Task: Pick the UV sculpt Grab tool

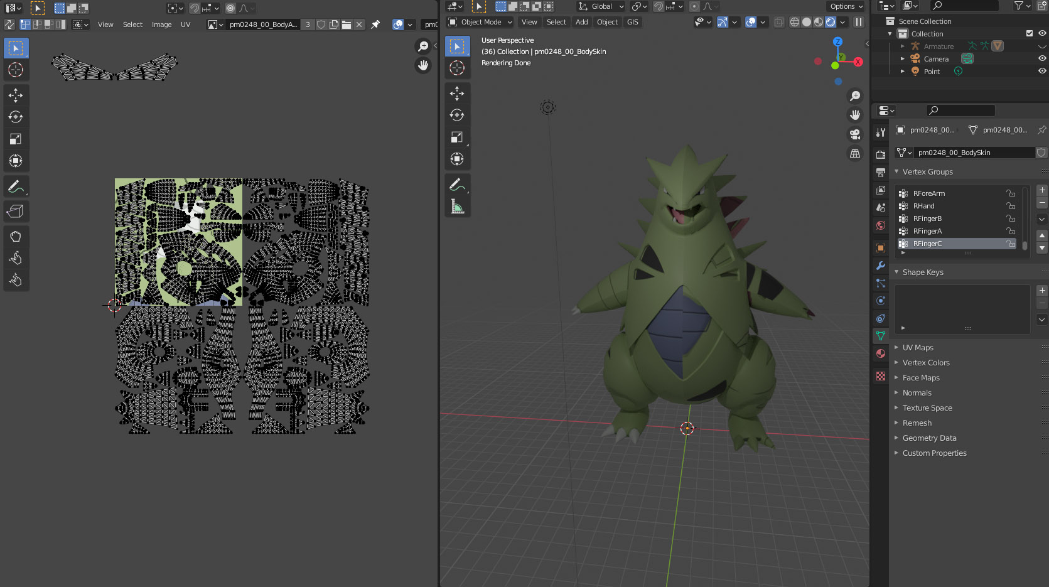Action: coord(16,236)
